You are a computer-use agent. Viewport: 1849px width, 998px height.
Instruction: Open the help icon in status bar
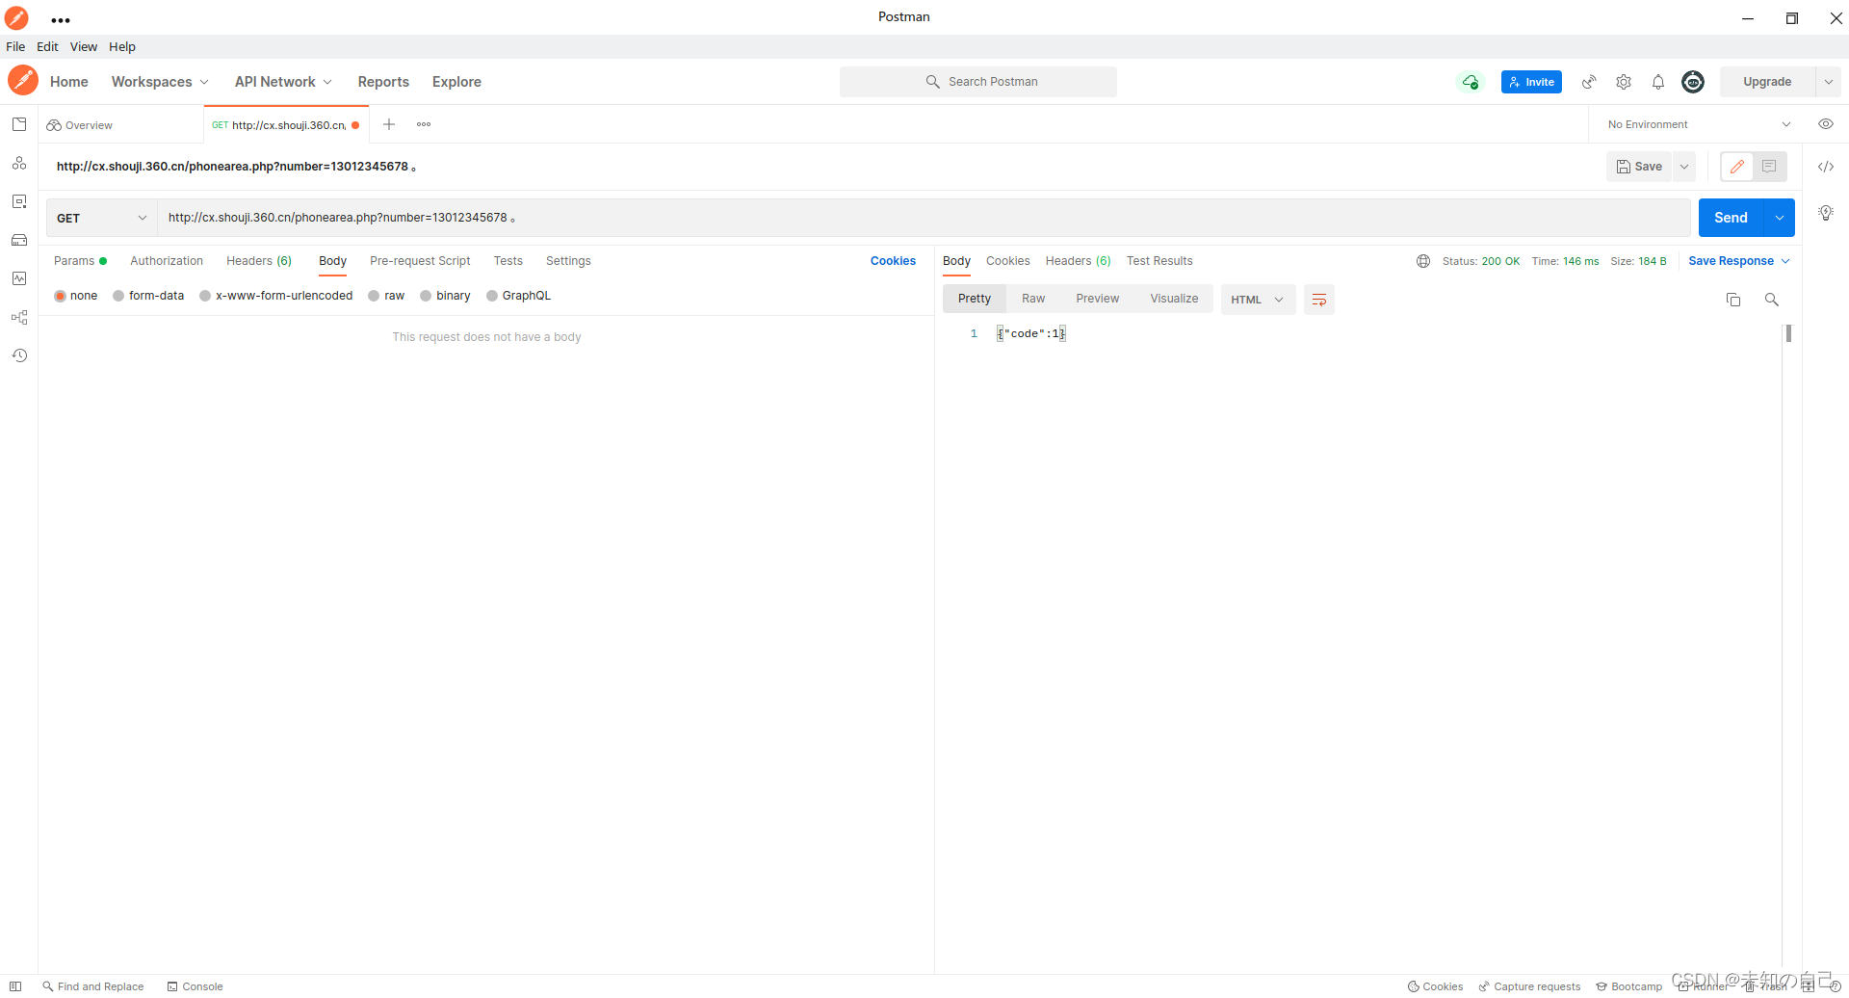coord(1835,986)
